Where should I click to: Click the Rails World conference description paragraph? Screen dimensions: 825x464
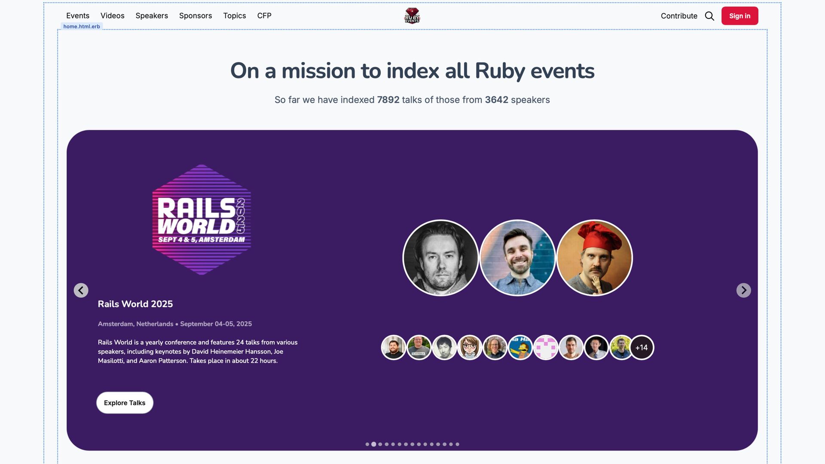click(198, 351)
